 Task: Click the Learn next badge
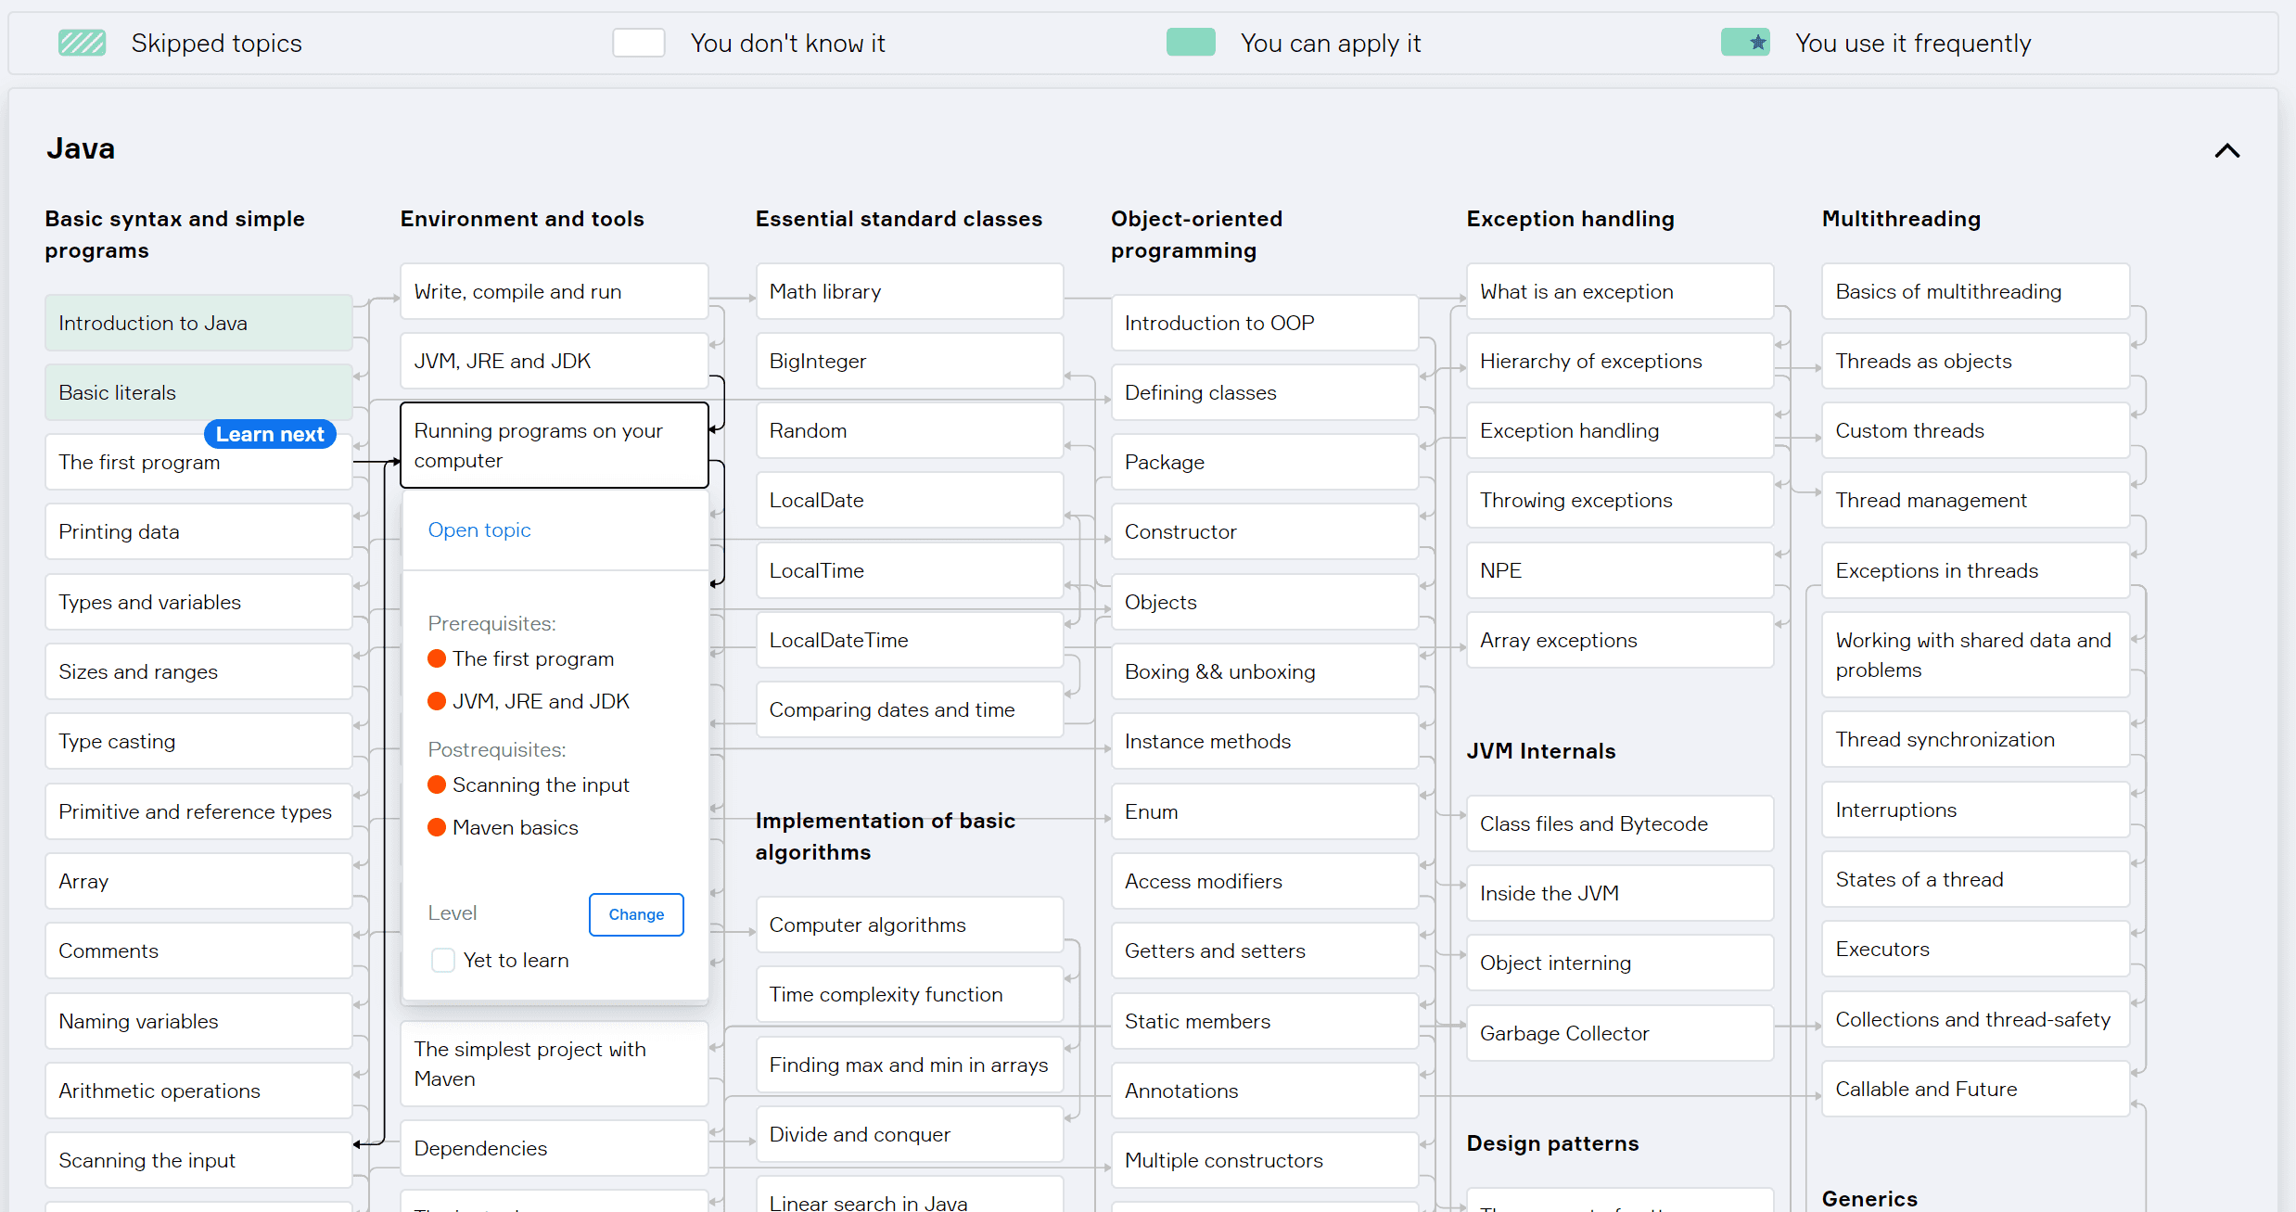pos(270,434)
